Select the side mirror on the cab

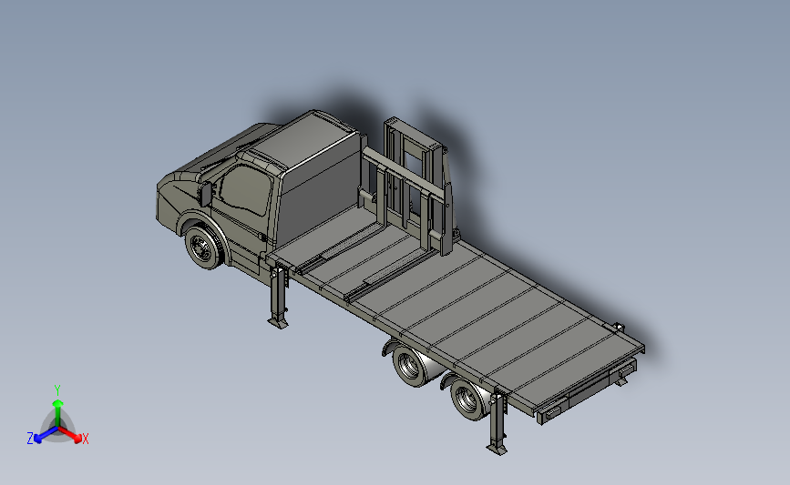click(x=205, y=194)
